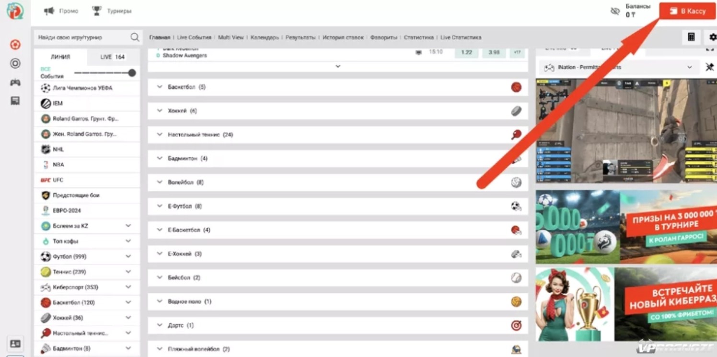Open the iNation stream dropdown
Image resolution: width=717 pixels, height=357 pixels.
tap(690, 68)
